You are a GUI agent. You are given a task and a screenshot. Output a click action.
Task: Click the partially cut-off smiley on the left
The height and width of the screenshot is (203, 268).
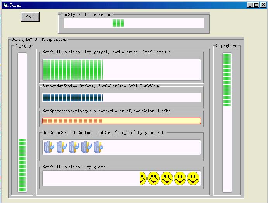142,179
